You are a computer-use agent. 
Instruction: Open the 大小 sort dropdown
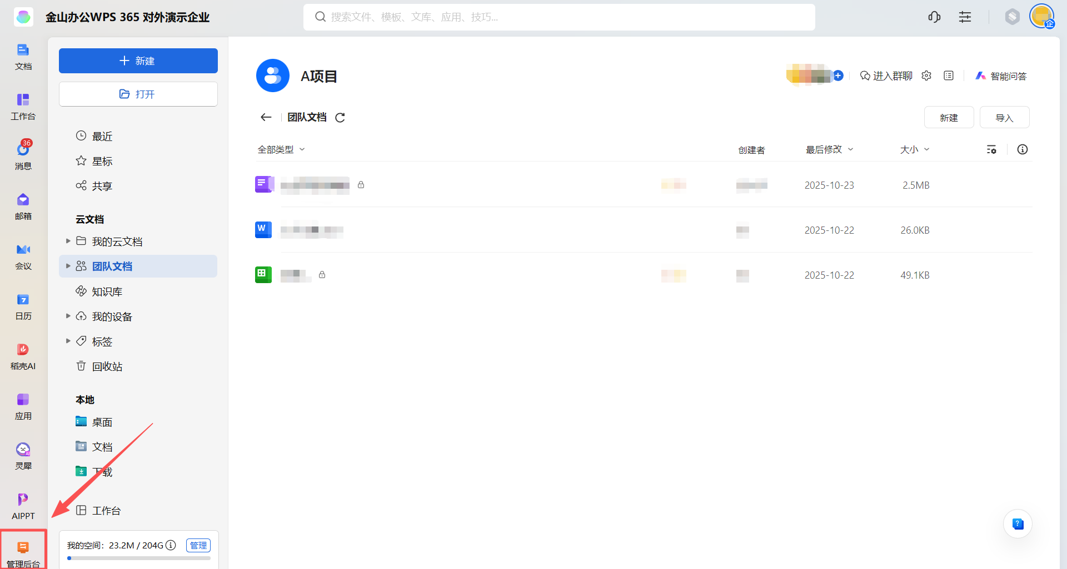click(x=915, y=149)
